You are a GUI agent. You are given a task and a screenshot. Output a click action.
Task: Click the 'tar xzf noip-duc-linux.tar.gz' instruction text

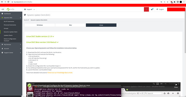pyautogui.click(x=38, y=58)
